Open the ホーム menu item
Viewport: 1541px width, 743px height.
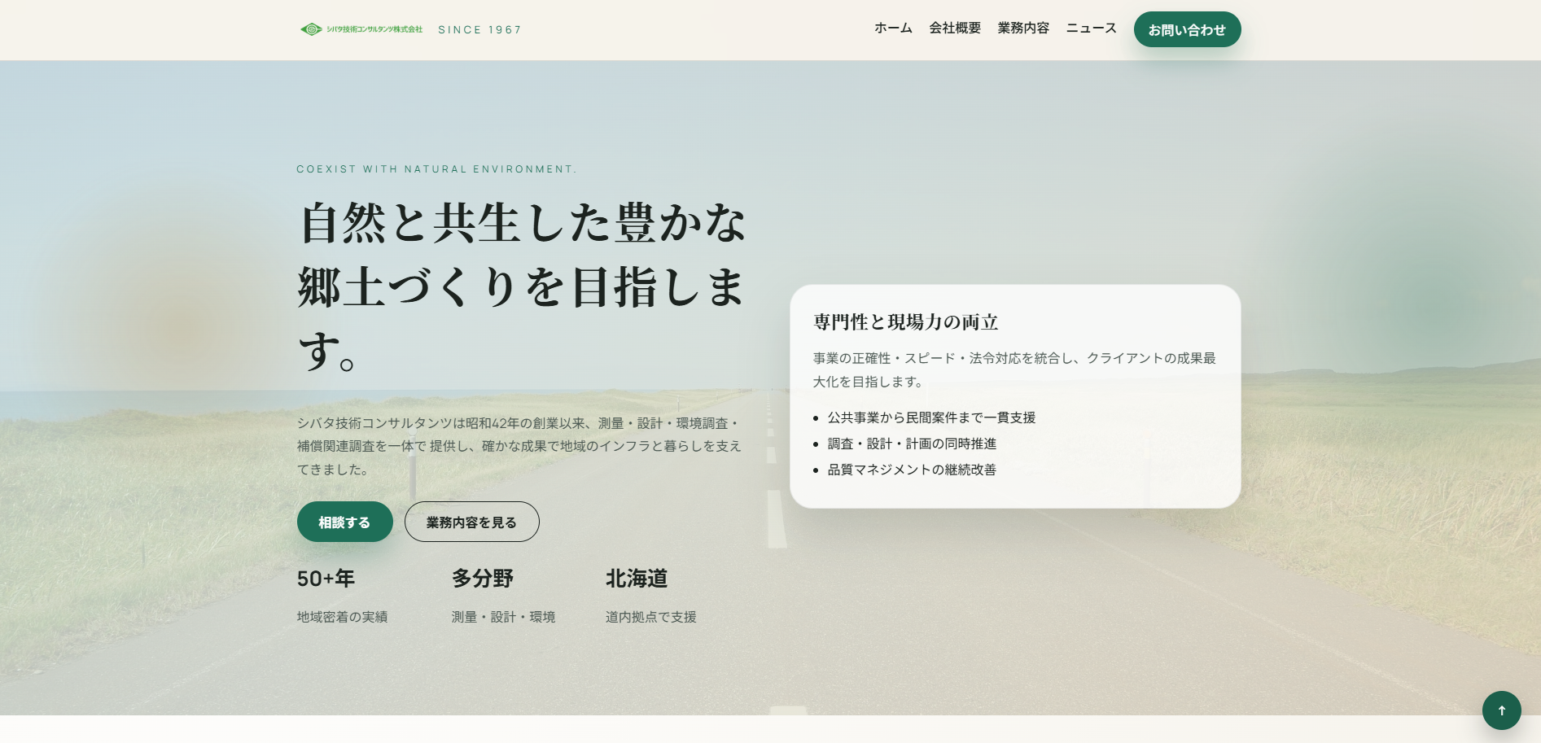(893, 28)
